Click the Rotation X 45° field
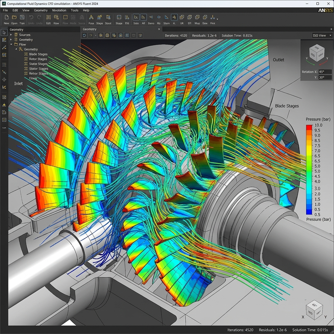The image size is (334, 334). click(325, 72)
